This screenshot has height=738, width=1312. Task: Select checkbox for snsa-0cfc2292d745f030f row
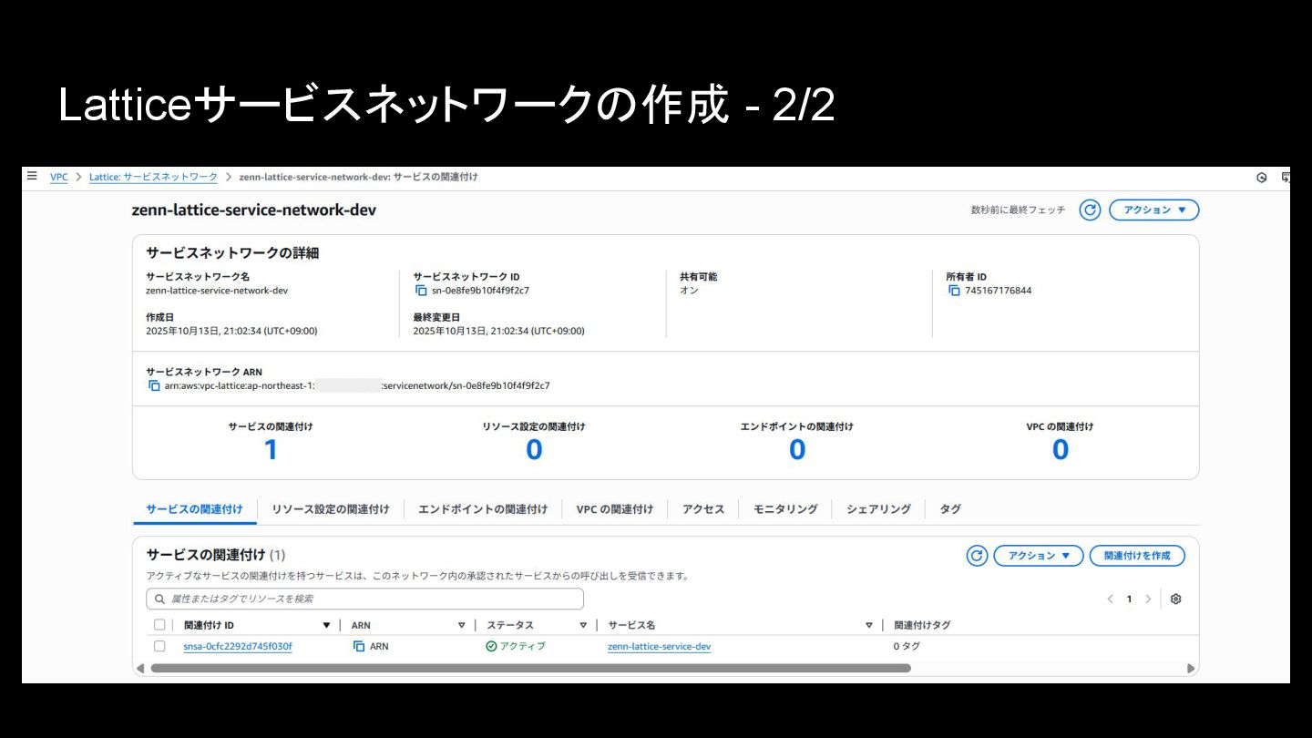point(159,646)
